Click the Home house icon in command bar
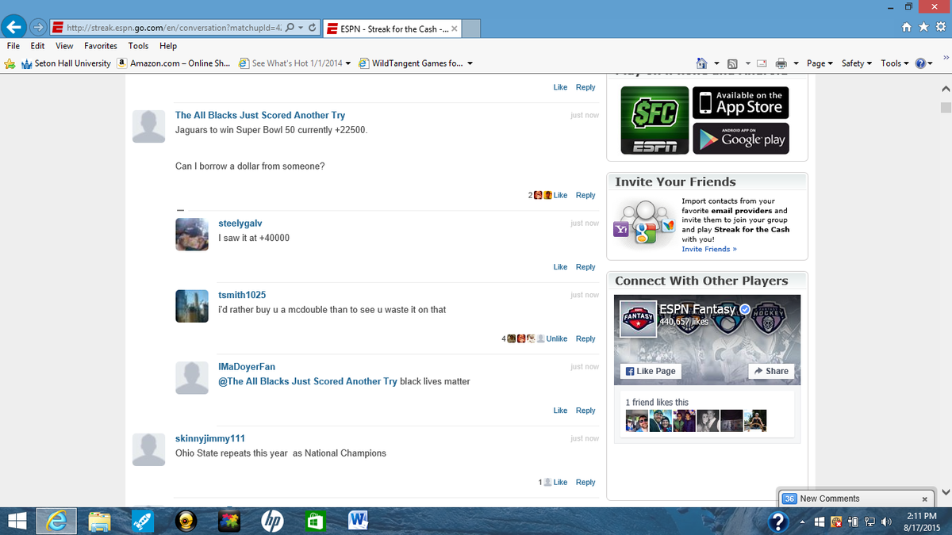Screen dimensions: 952x535 701,63
